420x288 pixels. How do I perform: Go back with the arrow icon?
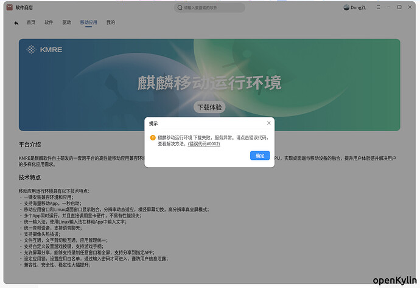[x=16, y=23]
